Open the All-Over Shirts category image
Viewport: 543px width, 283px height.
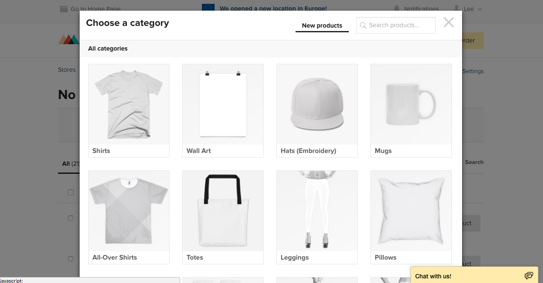pyautogui.click(x=129, y=211)
